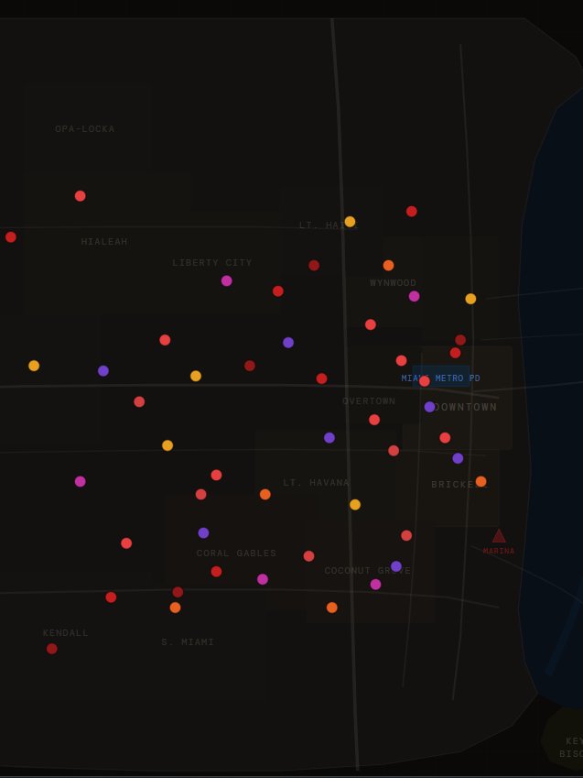Image resolution: width=583 pixels, height=778 pixels.
Task: Click the LIBERTY CITY district label
Action: 212,262
